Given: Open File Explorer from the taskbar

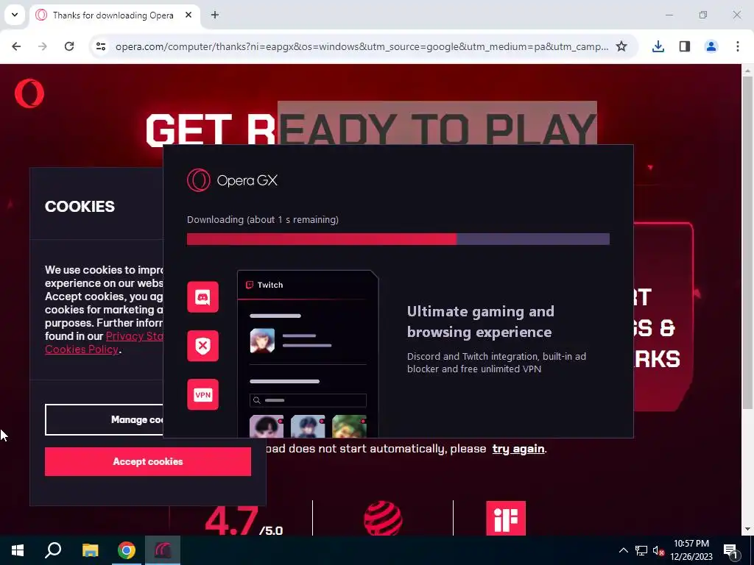Looking at the screenshot, I should pyautogui.click(x=90, y=550).
